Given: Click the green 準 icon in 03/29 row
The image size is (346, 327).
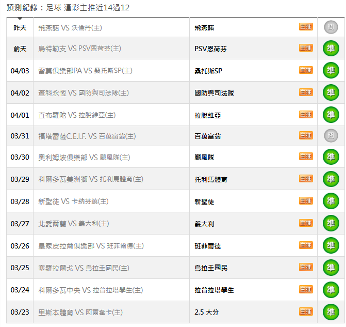Looking at the screenshot, I should (331, 179).
